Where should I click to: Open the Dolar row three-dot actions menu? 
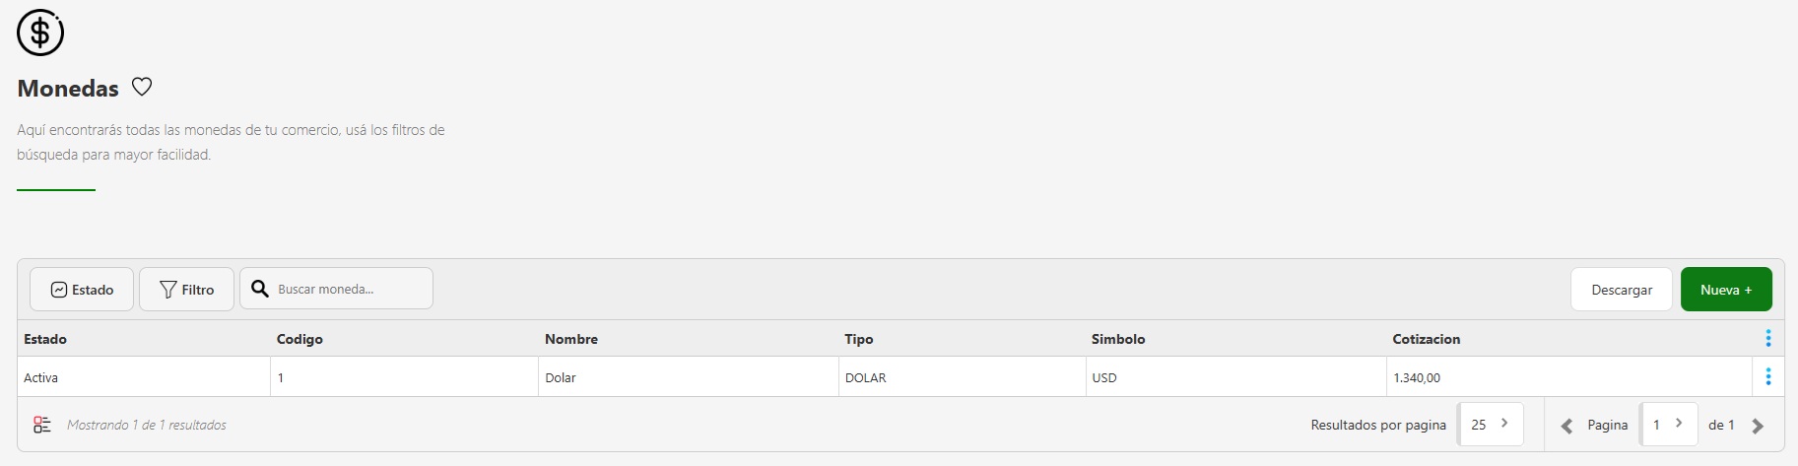1767,377
